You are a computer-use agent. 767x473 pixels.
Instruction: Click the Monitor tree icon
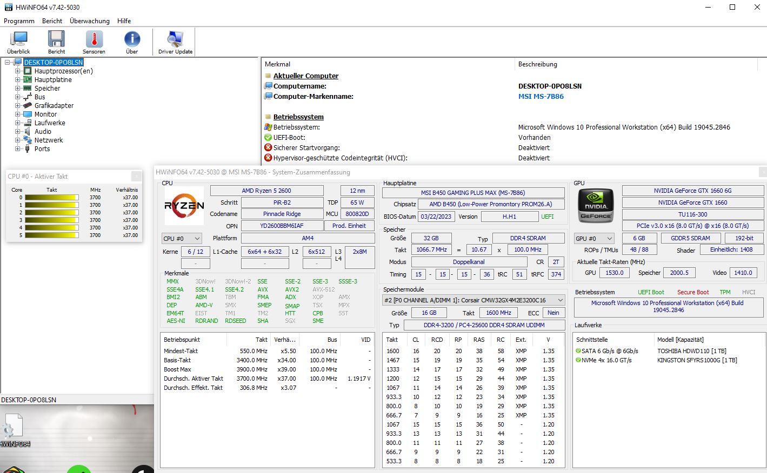[x=28, y=114]
